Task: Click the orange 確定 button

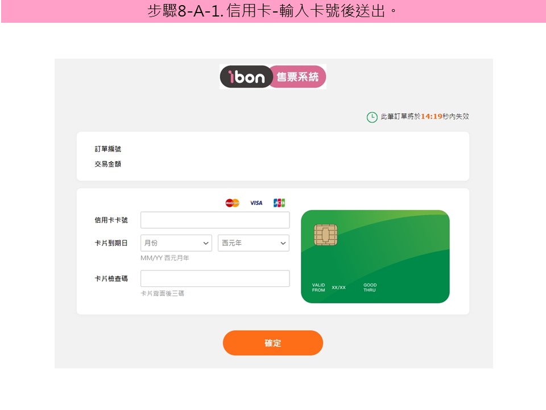Action: coord(273,343)
